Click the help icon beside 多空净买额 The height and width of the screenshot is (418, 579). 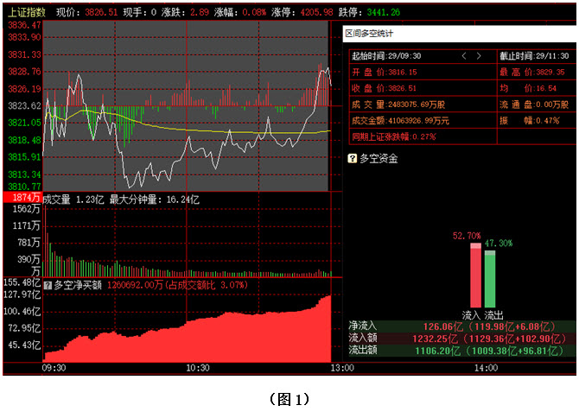click(48, 285)
